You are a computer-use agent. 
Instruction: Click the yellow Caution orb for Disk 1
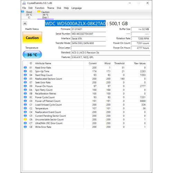pos(39,12)
